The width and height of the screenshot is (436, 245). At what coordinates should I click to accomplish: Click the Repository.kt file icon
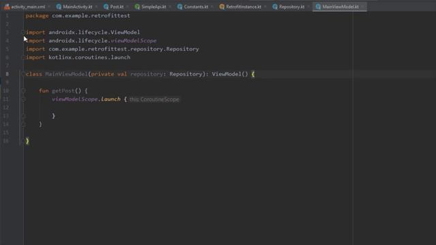[x=275, y=7]
